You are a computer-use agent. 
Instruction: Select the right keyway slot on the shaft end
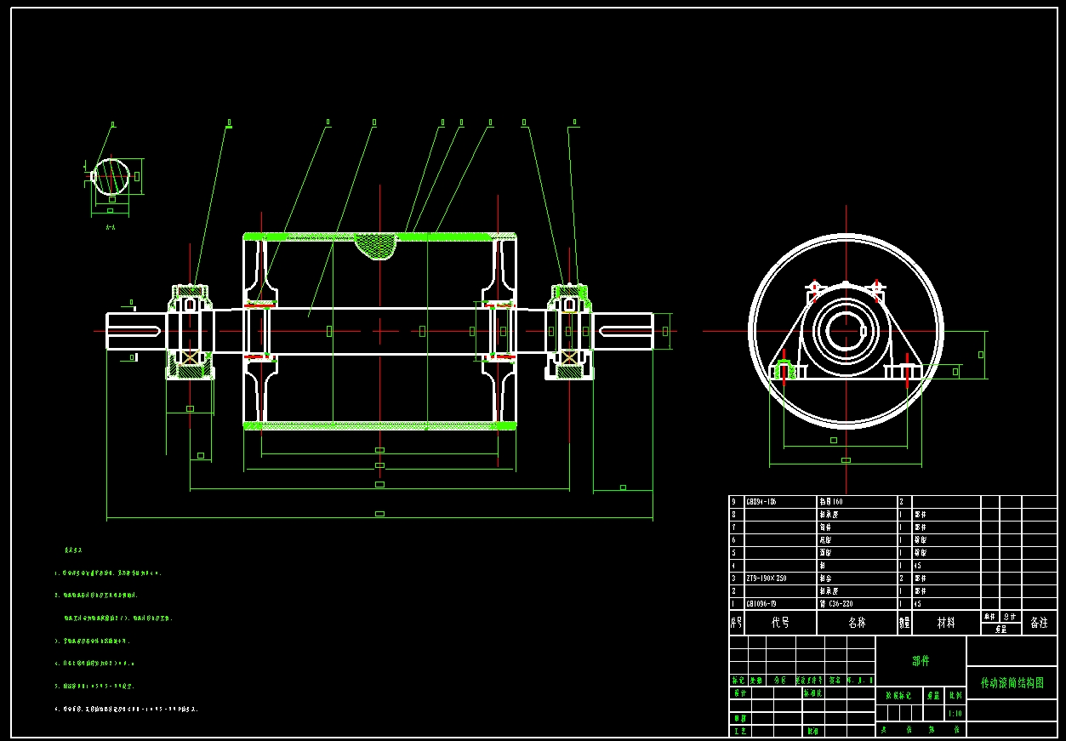click(x=624, y=331)
